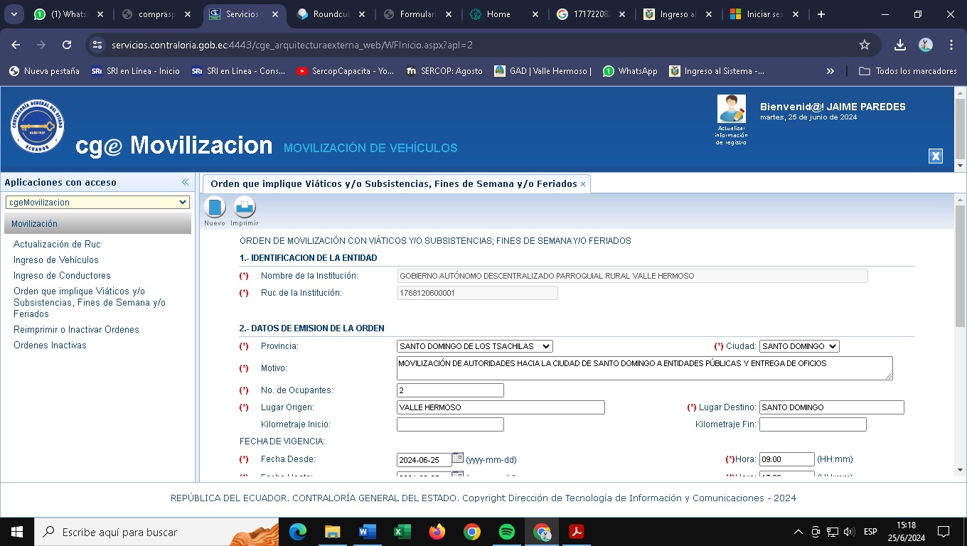This screenshot has width=967, height=546.
Task: Select the Movilización menu section
Action: tap(97, 224)
